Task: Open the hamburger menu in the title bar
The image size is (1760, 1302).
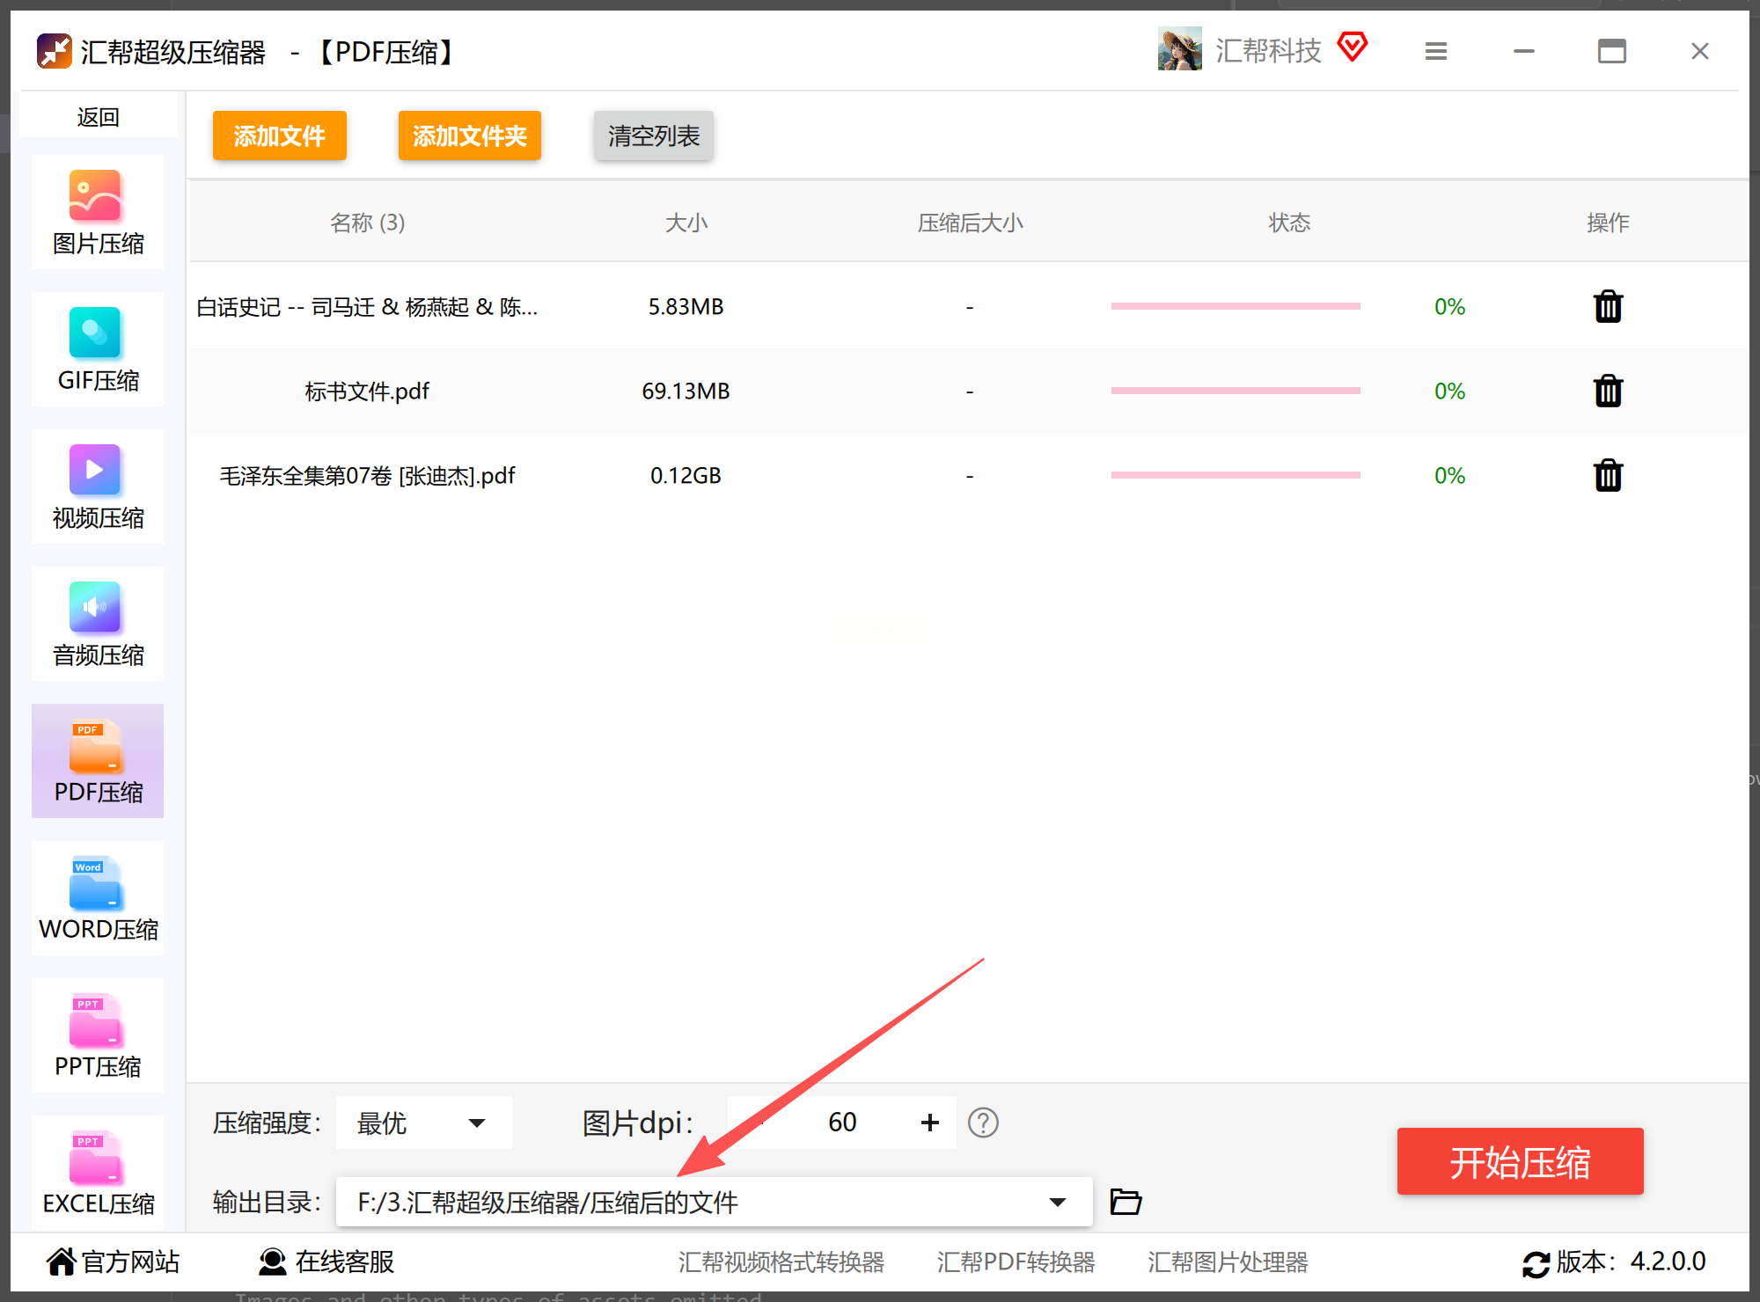Action: tap(1436, 51)
